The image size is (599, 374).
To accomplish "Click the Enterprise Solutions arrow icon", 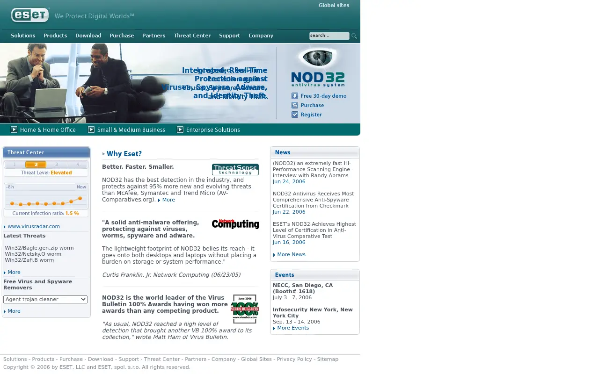I will pos(180,129).
